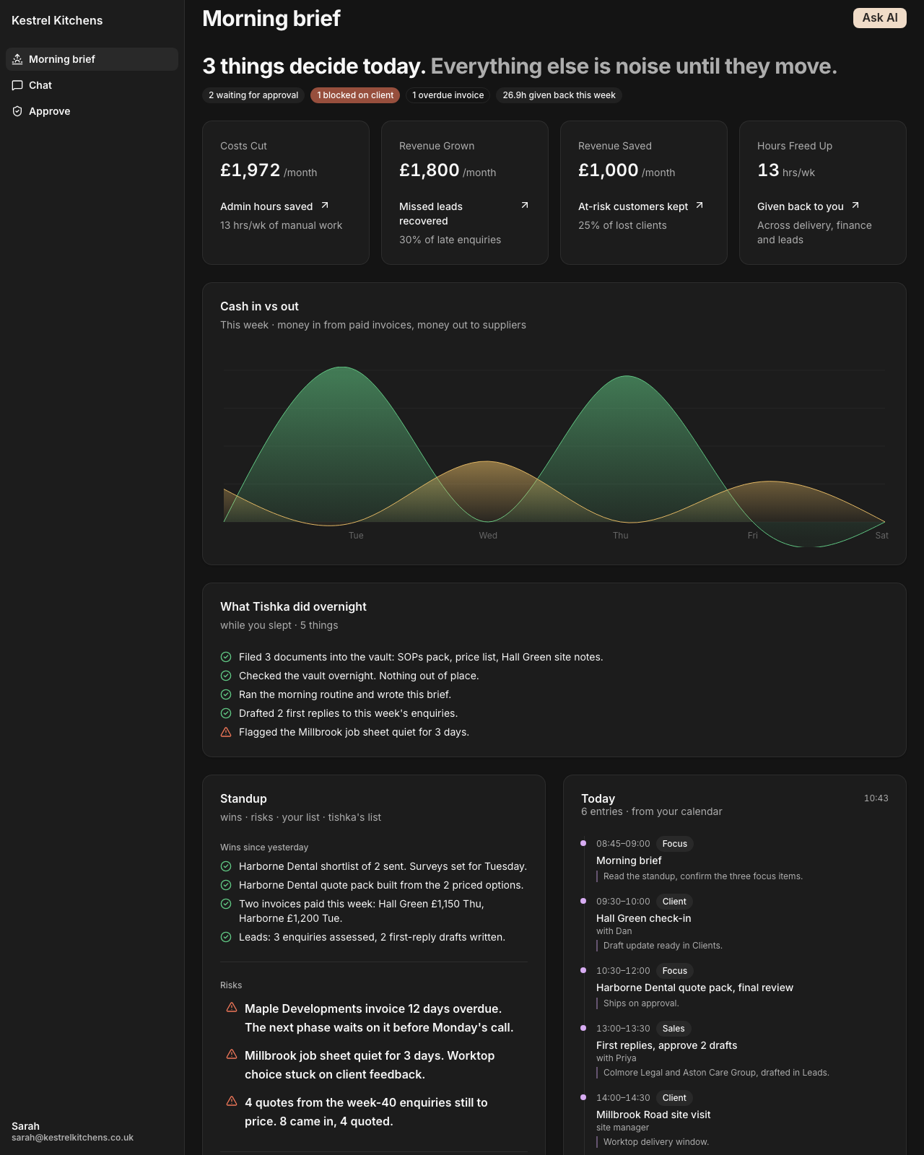Screen dimensions: 924x1155
Task: Click the Wed label on the cash chart
Action: point(488,536)
